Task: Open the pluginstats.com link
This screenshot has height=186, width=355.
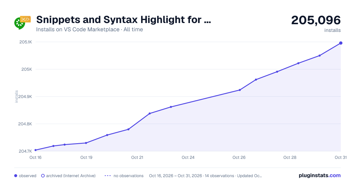Action: point(320,175)
